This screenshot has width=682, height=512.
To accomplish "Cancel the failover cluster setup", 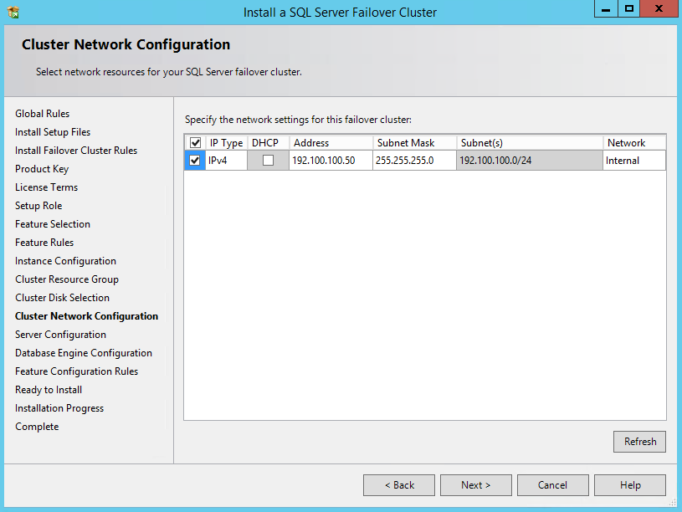I will coord(553,485).
